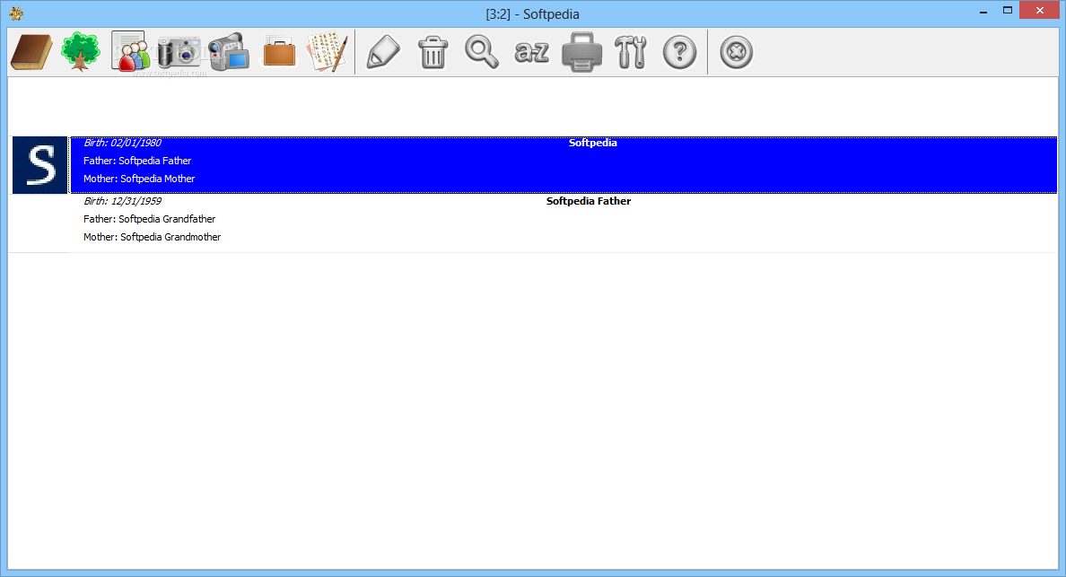
Task: Open help with question mark icon
Action: (680, 52)
